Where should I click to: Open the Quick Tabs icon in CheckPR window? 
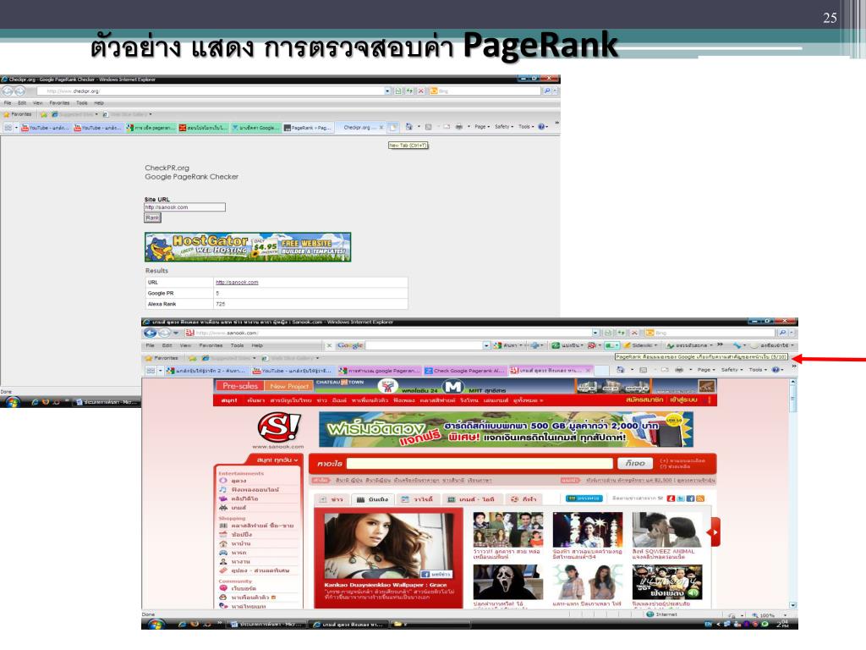tap(8, 128)
